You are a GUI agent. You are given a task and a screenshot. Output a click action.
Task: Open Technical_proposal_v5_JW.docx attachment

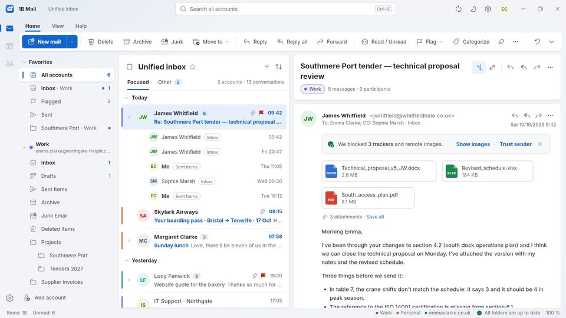(x=379, y=171)
